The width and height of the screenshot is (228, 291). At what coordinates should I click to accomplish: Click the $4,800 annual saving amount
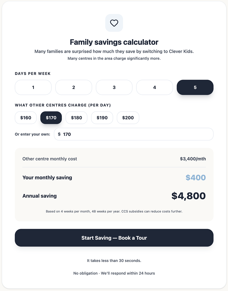[x=189, y=196]
